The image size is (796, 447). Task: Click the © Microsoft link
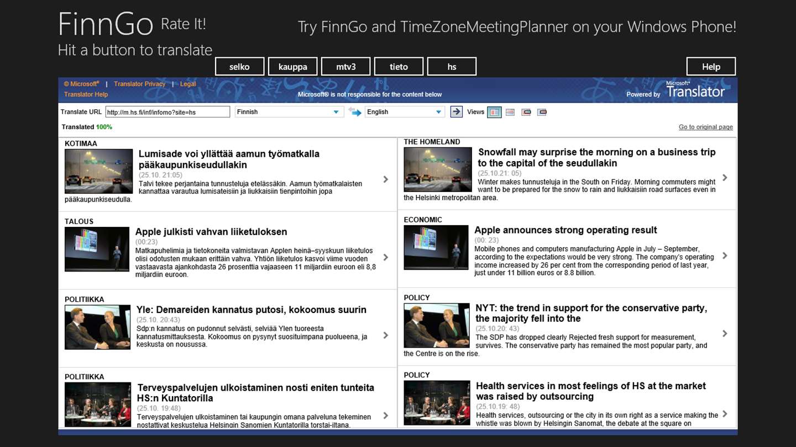[81, 84]
